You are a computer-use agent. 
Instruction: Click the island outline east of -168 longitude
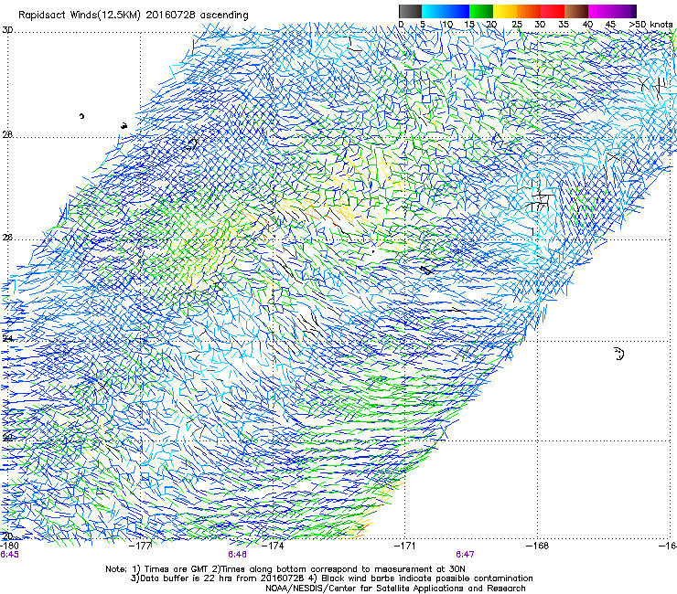tap(619, 354)
